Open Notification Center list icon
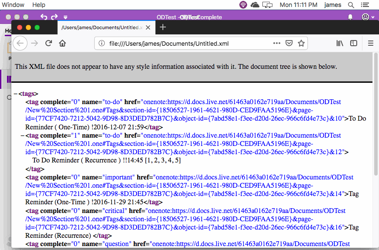The image size is (379, 250). (x=365, y=5)
